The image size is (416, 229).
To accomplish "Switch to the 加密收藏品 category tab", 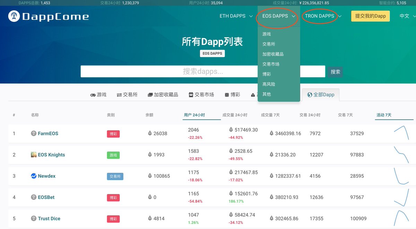I will point(163,95).
